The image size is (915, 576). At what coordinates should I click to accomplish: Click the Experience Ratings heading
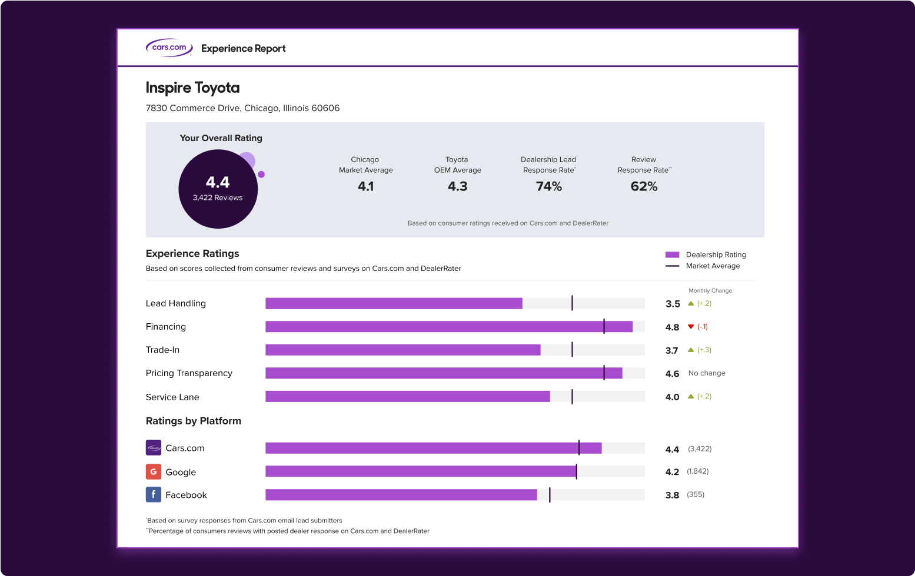(192, 253)
